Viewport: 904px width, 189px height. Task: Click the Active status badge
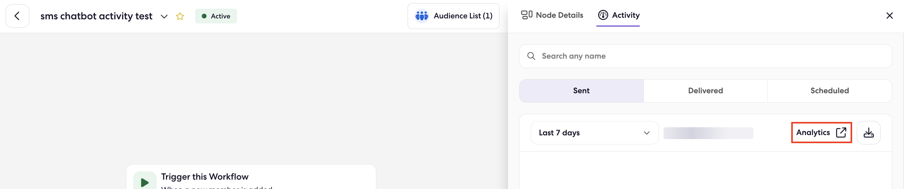pyautogui.click(x=216, y=16)
